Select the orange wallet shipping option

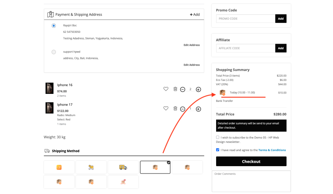tap(59, 167)
